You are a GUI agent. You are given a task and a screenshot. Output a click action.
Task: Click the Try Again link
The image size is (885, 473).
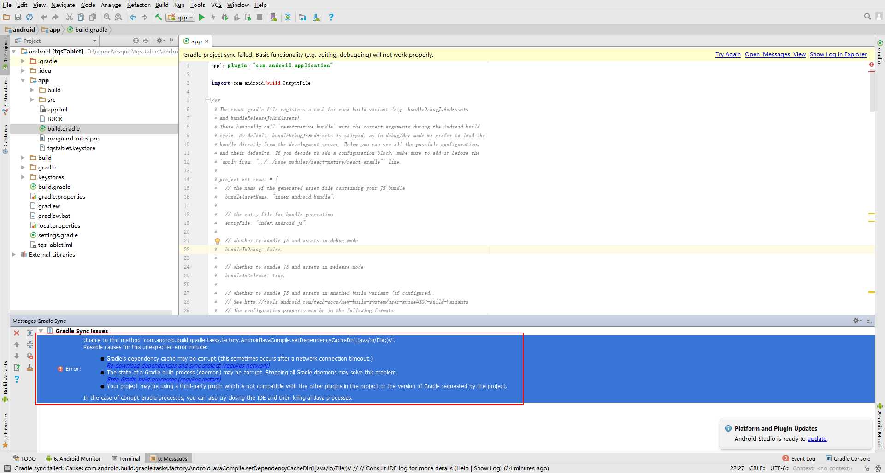click(728, 54)
